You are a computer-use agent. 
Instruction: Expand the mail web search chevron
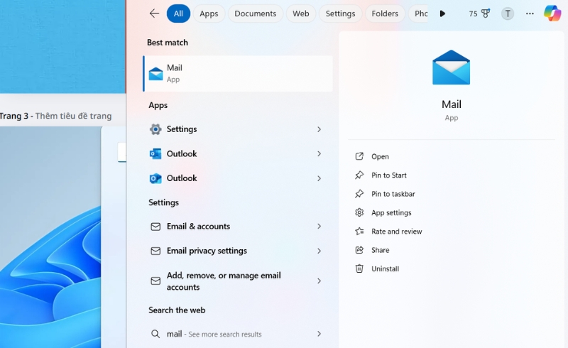point(319,334)
